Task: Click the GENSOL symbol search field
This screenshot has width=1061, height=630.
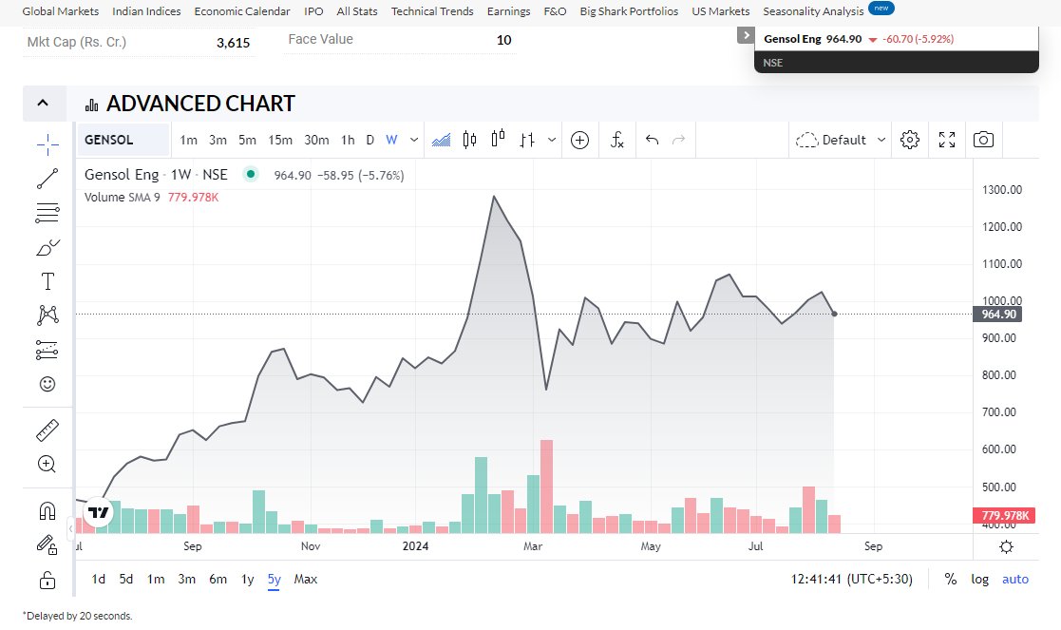Action: coord(123,140)
